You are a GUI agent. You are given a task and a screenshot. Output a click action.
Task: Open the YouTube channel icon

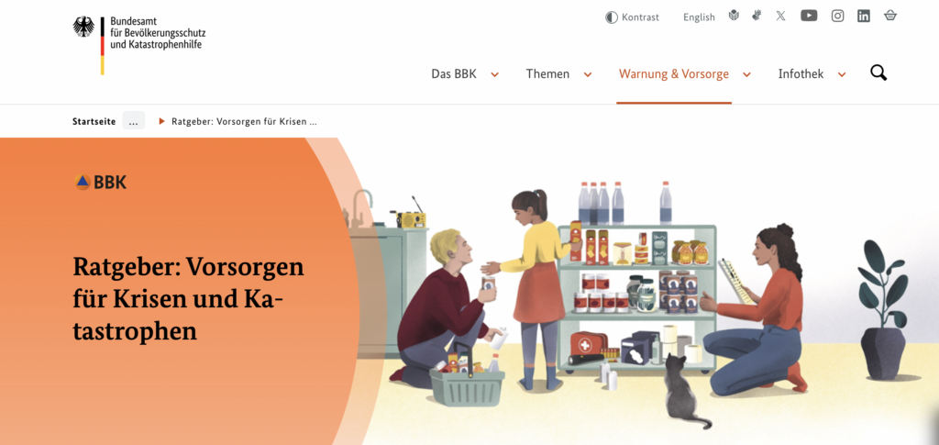pos(809,17)
